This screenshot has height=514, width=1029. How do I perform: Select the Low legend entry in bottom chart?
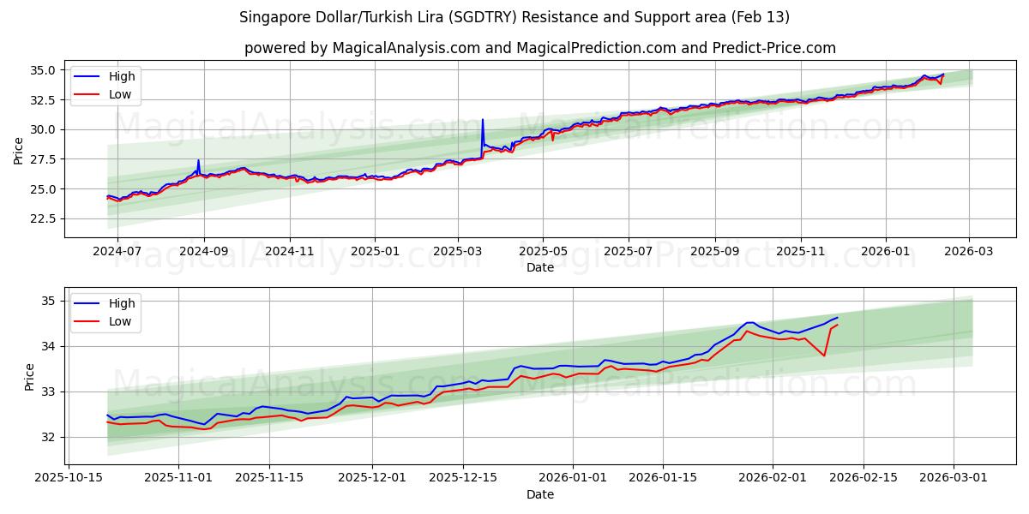click(121, 320)
